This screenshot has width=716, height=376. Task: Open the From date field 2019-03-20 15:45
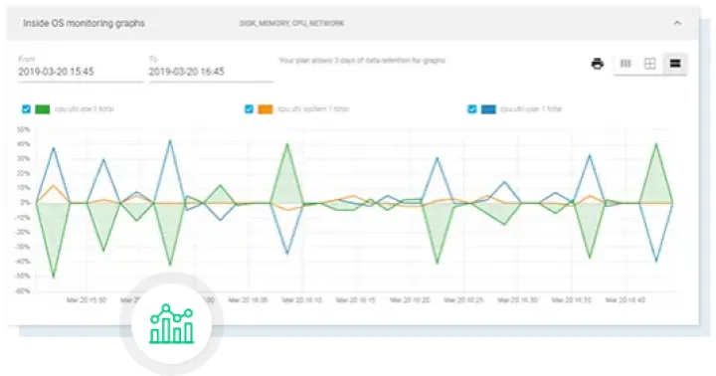81,72
